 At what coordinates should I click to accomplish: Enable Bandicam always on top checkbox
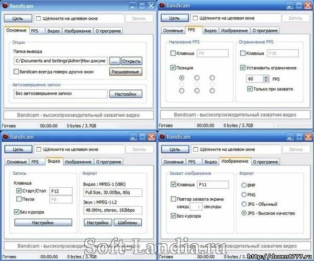pyautogui.click(x=16, y=72)
